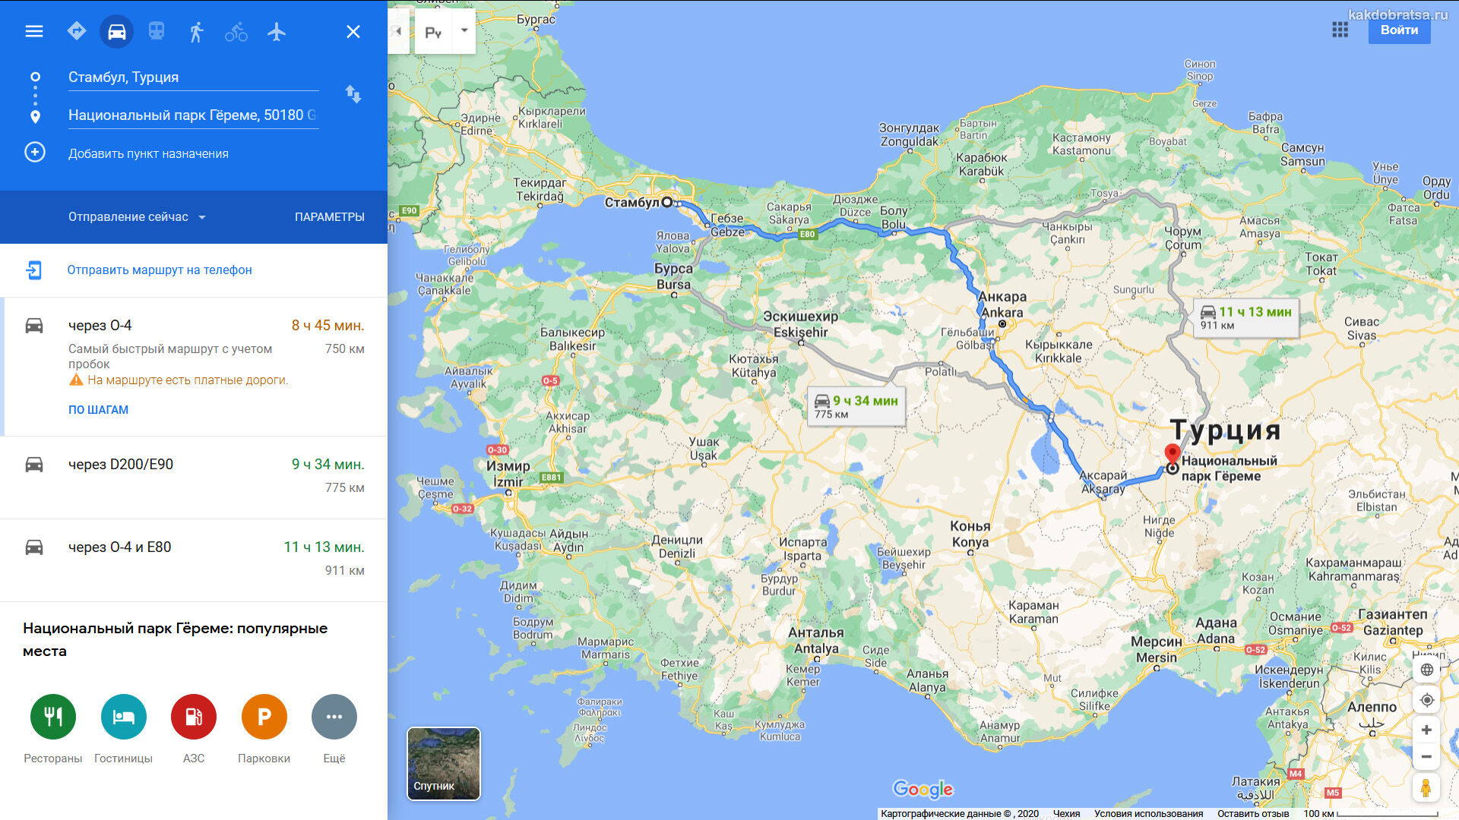Swap start point and destination

coord(353,94)
